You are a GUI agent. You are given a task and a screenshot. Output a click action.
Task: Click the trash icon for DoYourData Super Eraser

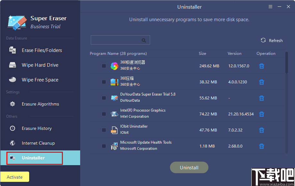[x=261, y=98]
